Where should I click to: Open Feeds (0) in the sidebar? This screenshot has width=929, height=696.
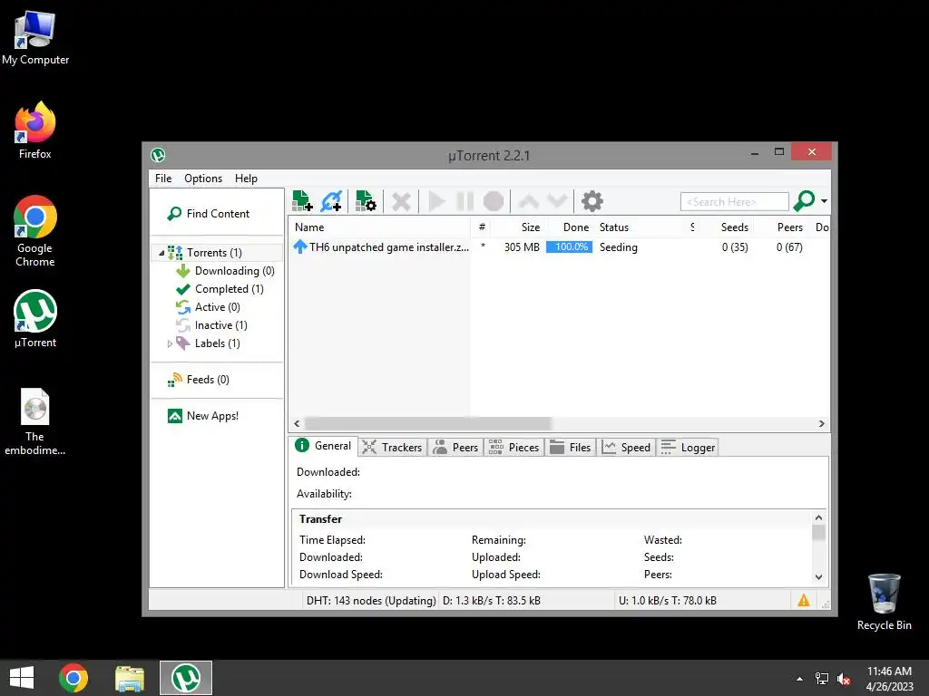point(199,380)
